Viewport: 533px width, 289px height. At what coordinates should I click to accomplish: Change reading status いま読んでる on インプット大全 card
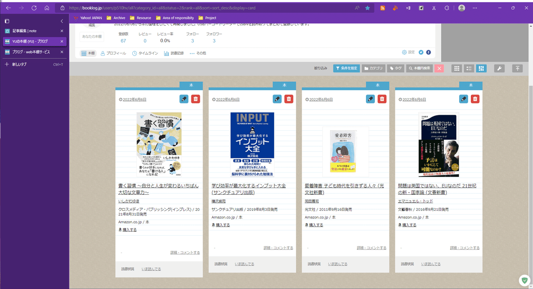coord(245,264)
